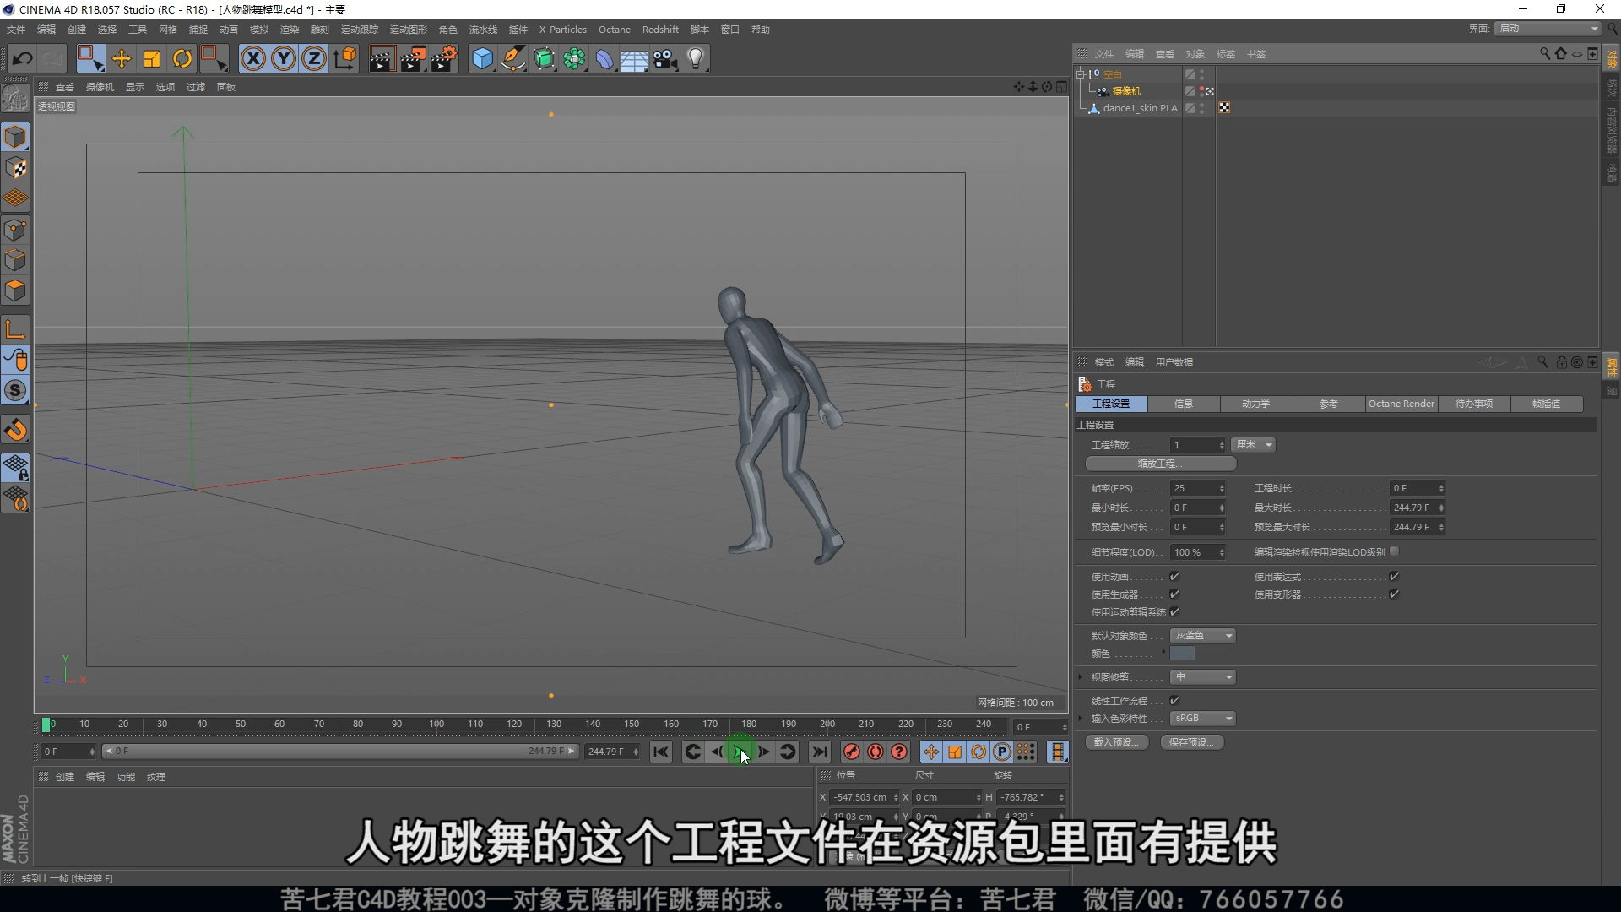
Task: Toggle 使用生成器 checkbox
Action: [1174, 594]
